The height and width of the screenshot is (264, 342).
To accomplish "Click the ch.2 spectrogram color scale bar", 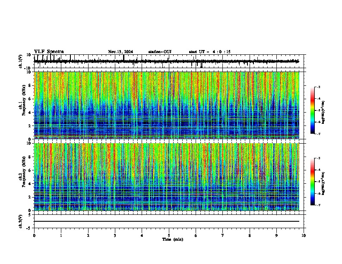I will tap(313, 182).
